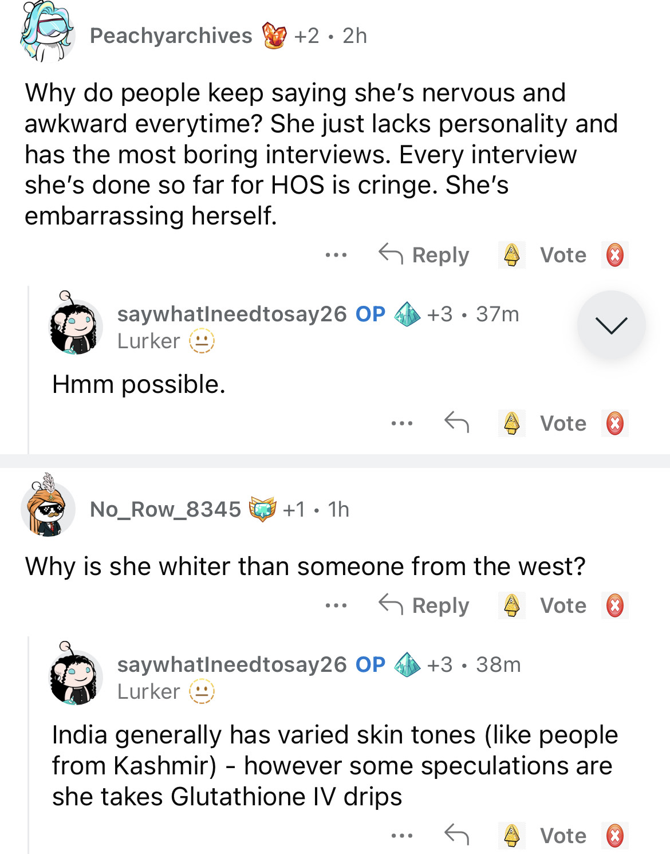Open more options on Peachyarchives comment
670x854 pixels.
[x=336, y=255]
